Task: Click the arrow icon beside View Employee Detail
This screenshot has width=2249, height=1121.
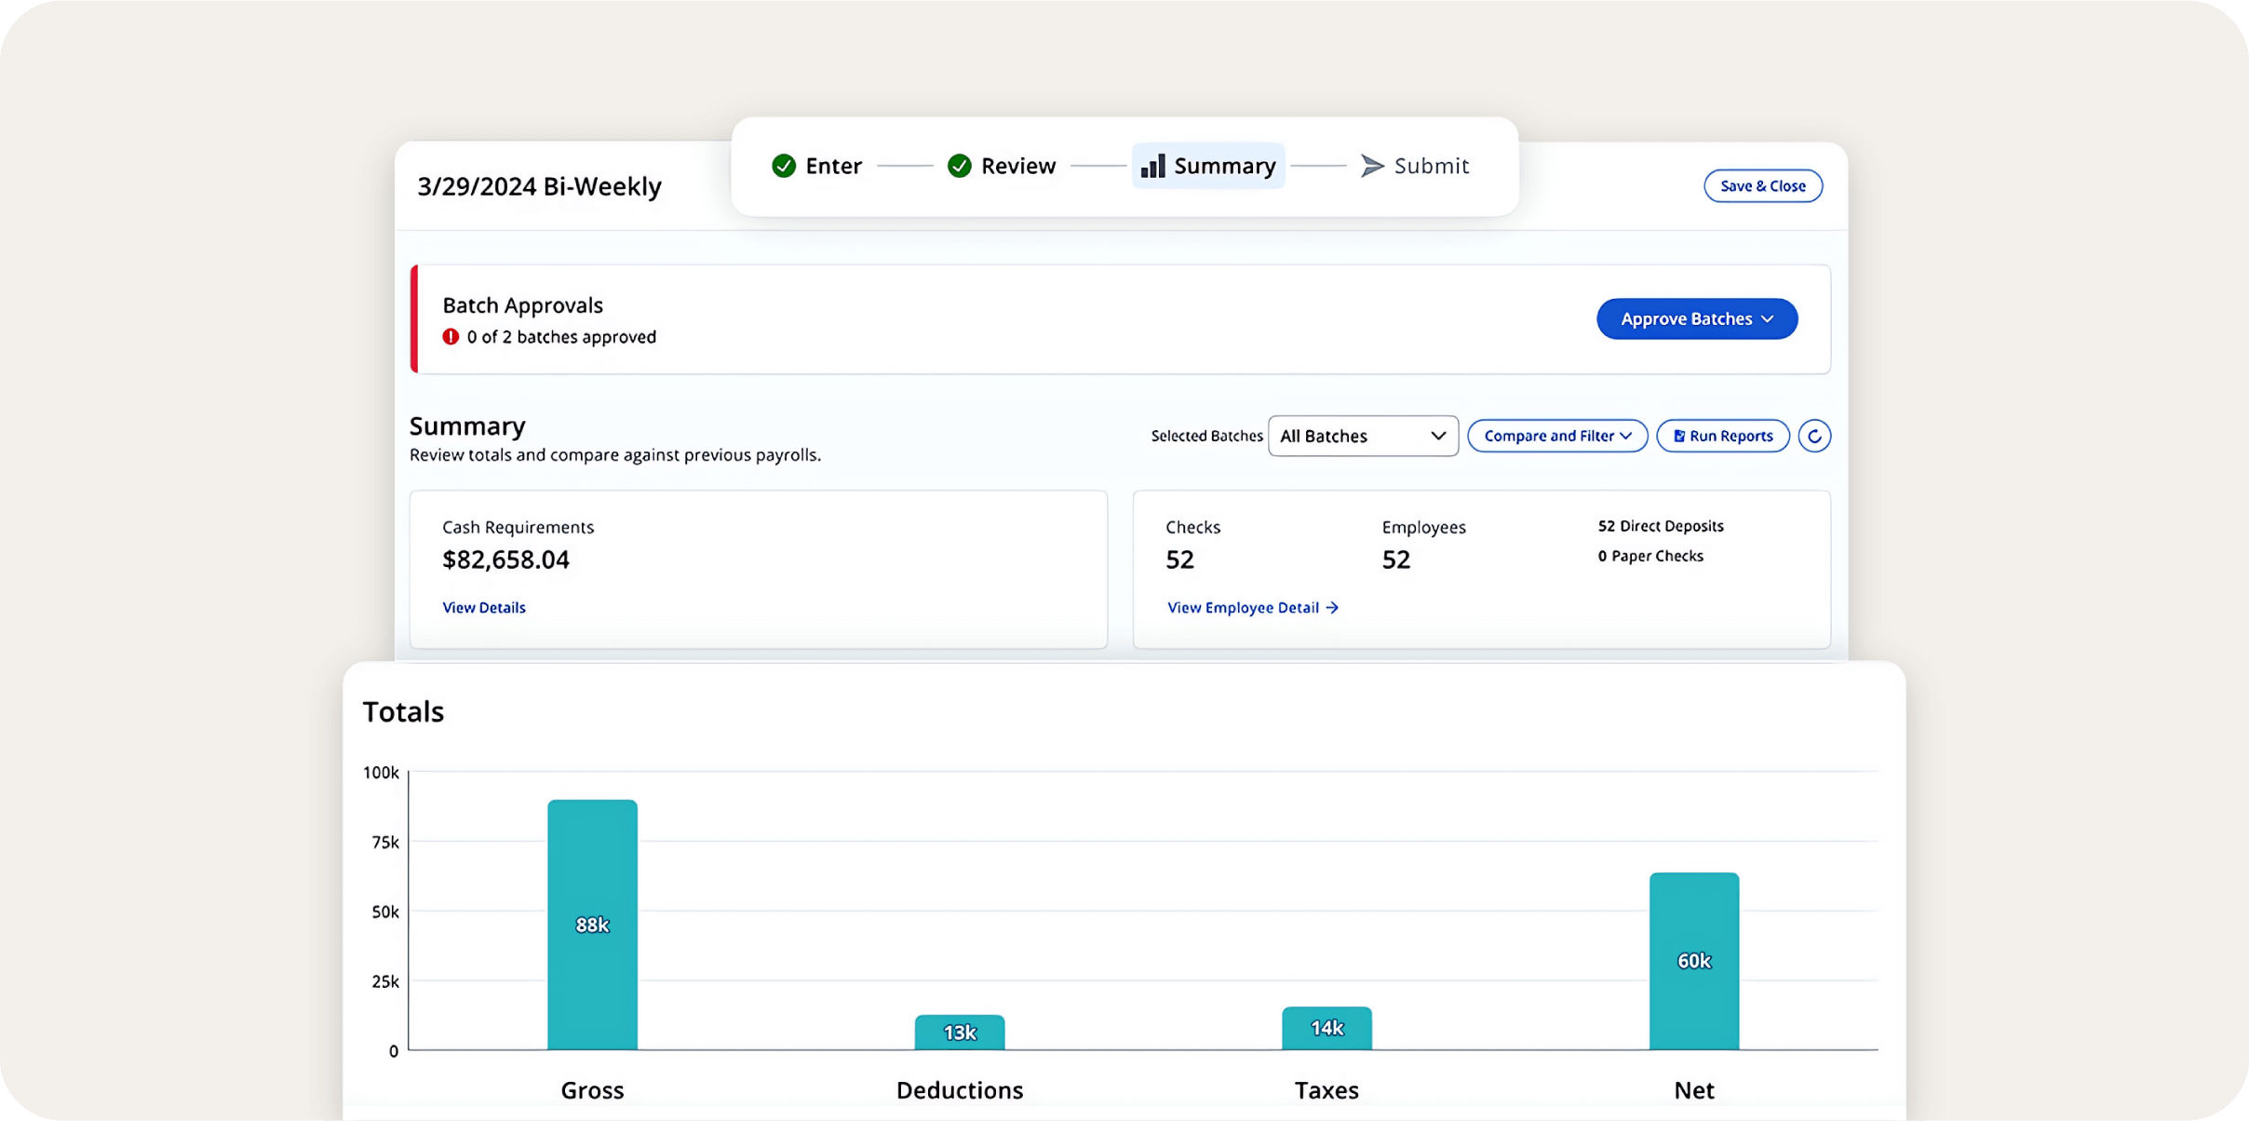Action: [1334, 607]
